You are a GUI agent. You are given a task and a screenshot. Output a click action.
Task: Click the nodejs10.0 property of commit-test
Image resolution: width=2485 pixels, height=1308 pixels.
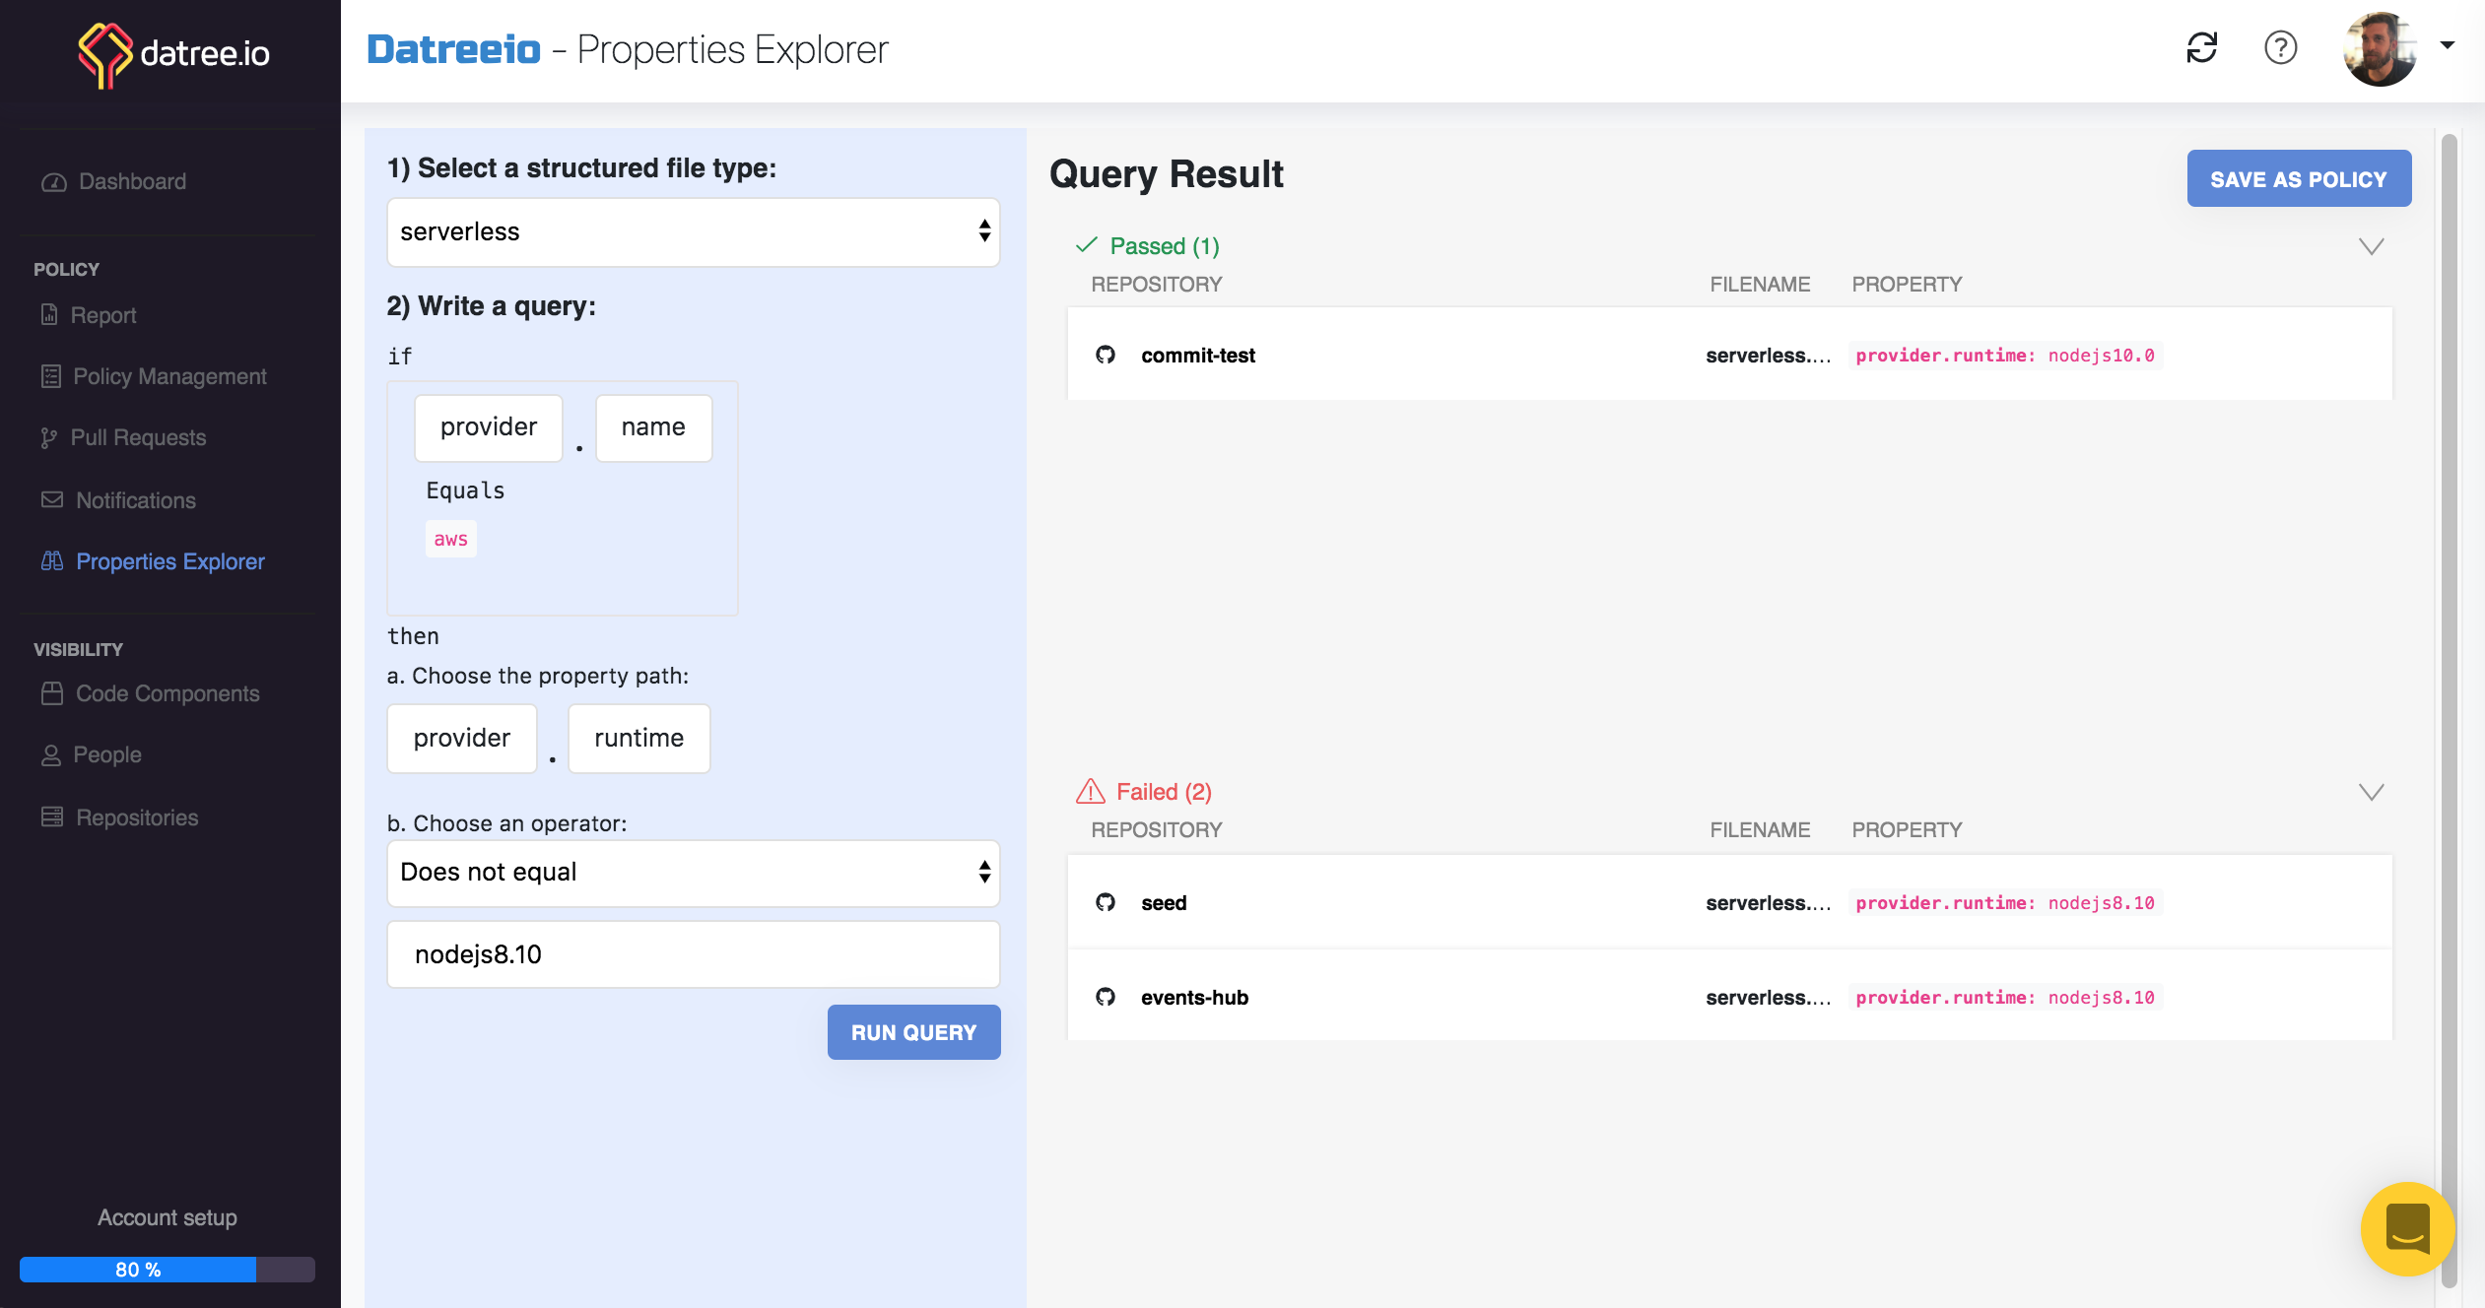pos(2005,356)
